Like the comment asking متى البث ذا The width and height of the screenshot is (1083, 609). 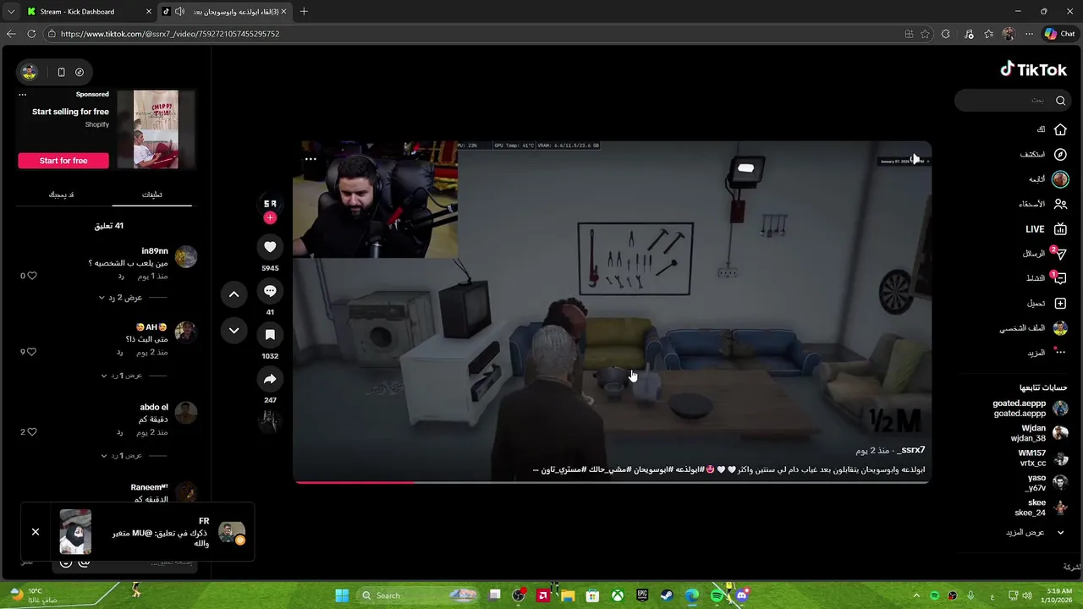32,352
